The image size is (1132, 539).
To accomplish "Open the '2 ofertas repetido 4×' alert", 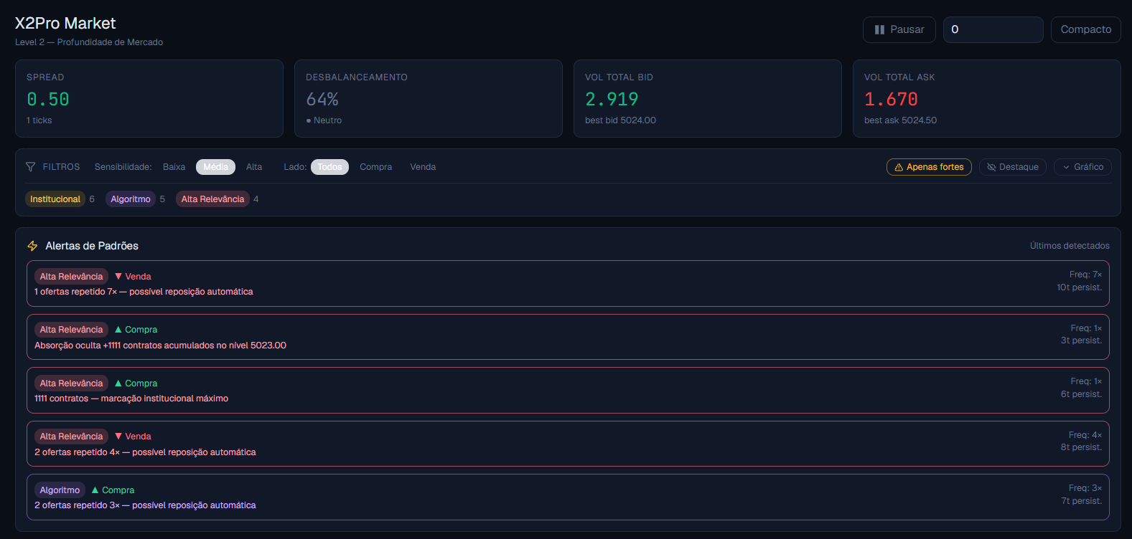I will pyautogui.click(x=568, y=444).
